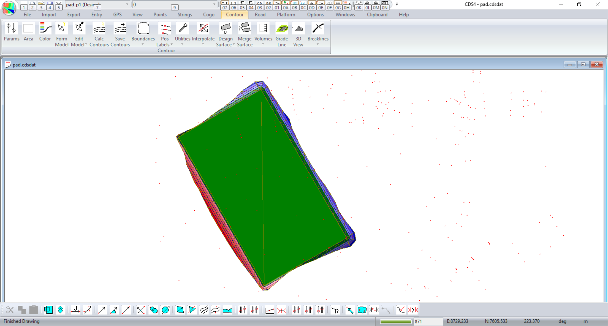Open the pad_p1 (Design) surface dropdown
This screenshot has height=326, width=608.
(x=127, y=4)
